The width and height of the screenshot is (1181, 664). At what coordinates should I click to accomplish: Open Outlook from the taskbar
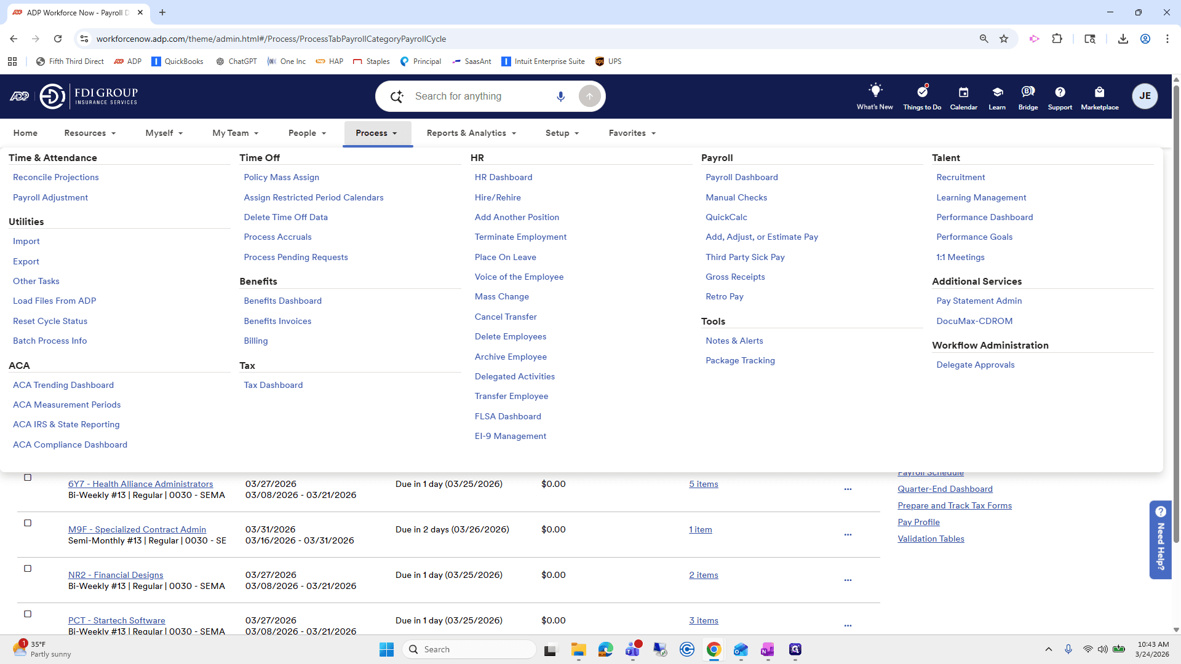coord(741,649)
